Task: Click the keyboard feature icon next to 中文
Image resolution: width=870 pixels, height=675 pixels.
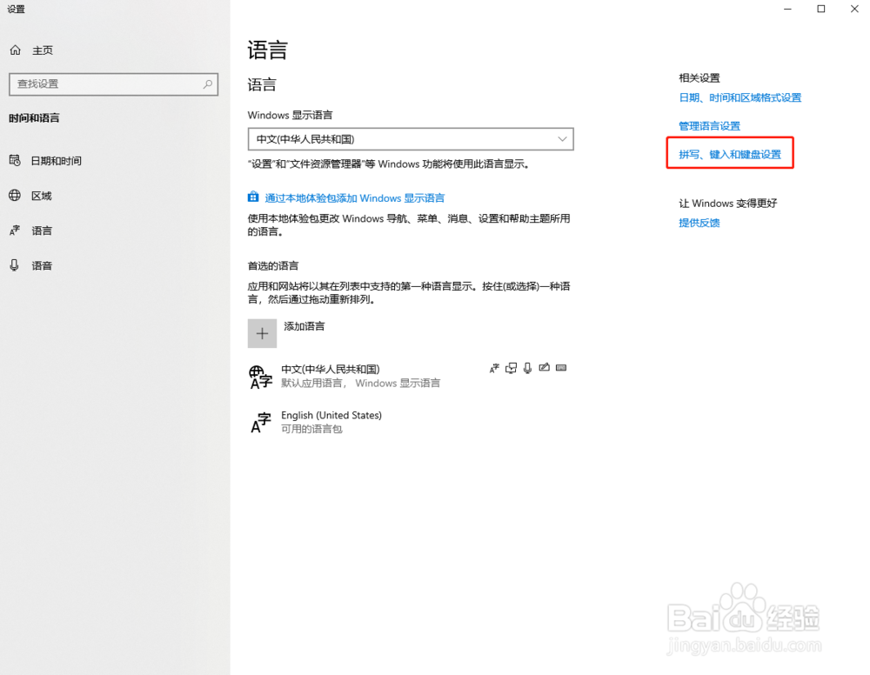Action: click(561, 368)
